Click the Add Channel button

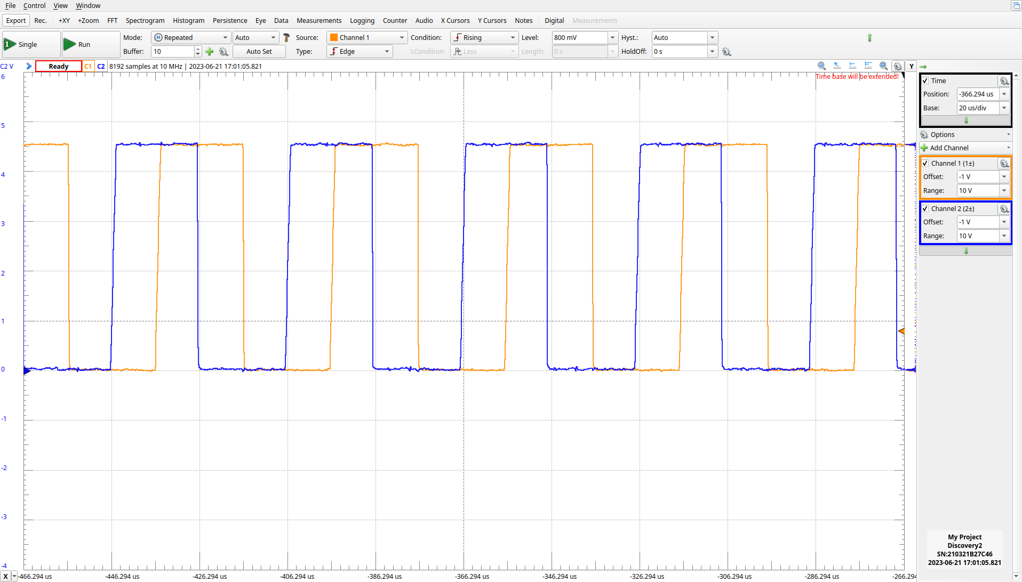tap(965, 148)
